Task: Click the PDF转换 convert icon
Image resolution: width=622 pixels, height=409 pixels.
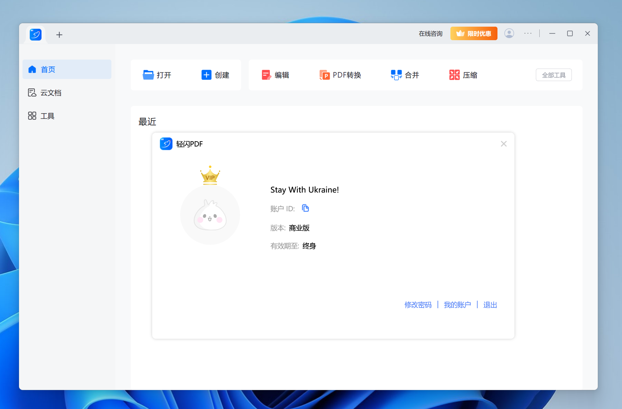Action: [324, 75]
